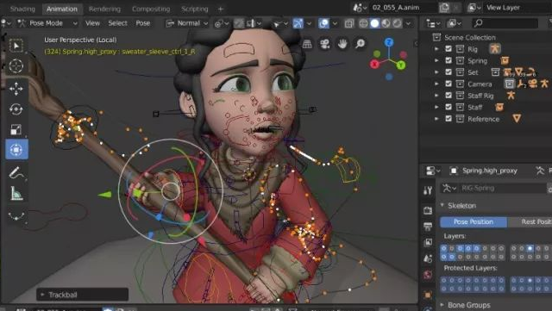Click the Y axis on navigation gizmo

[x=400, y=65]
